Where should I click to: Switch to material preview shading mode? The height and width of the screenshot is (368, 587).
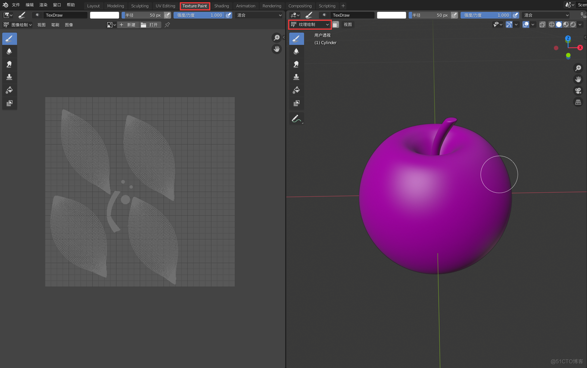pyautogui.click(x=566, y=24)
